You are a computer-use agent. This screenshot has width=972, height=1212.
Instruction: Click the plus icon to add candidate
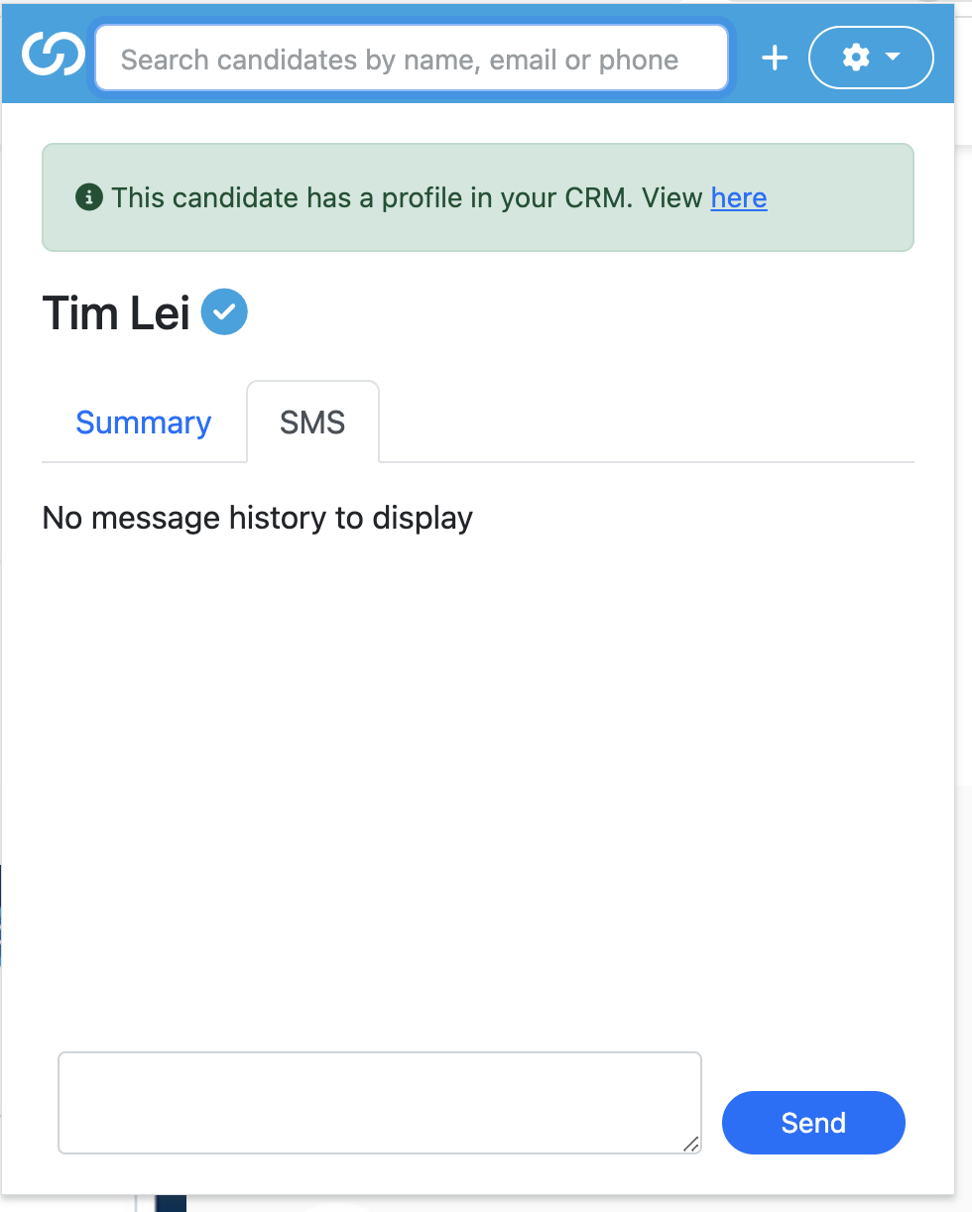775,59
